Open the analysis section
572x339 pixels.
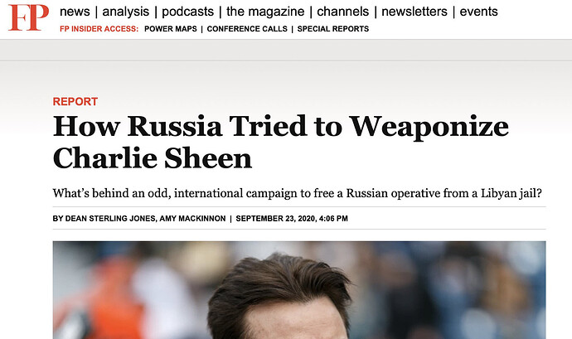tap(125, 12)
